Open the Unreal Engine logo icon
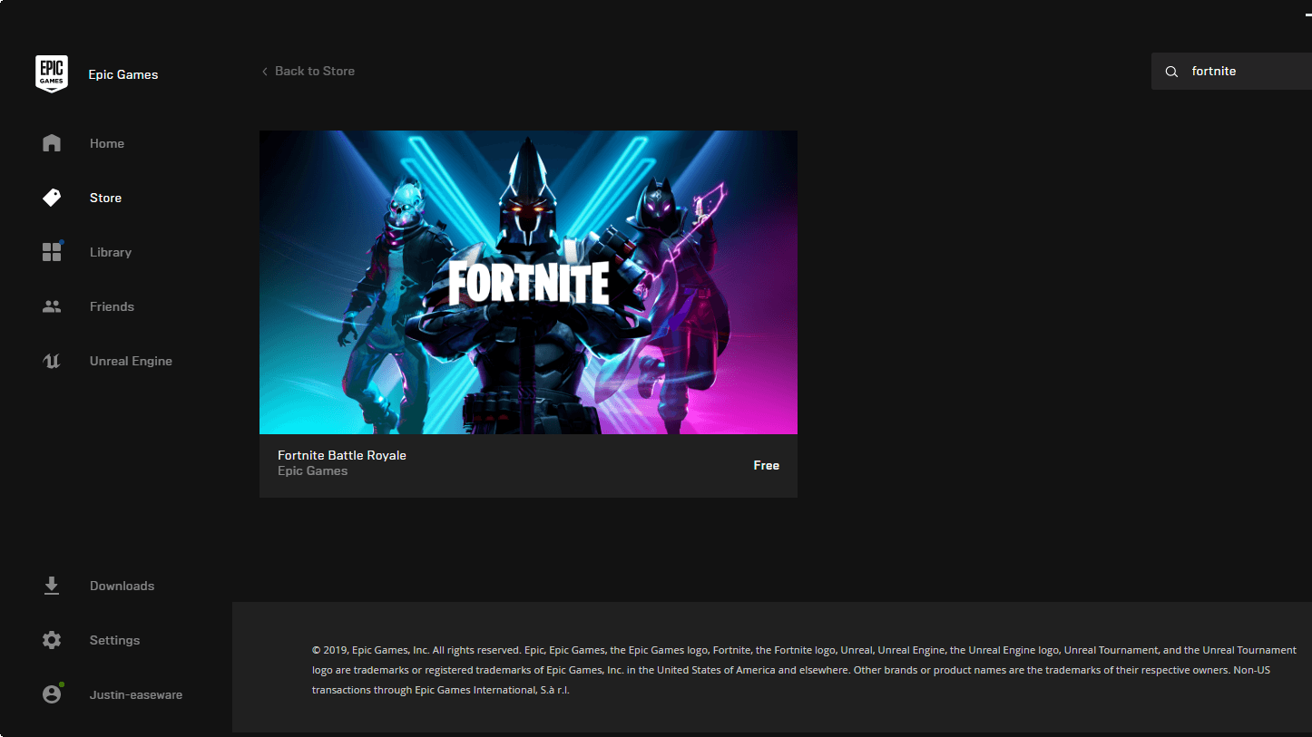The width and height of the screenshot is (1312, 737). pos(52,361)
